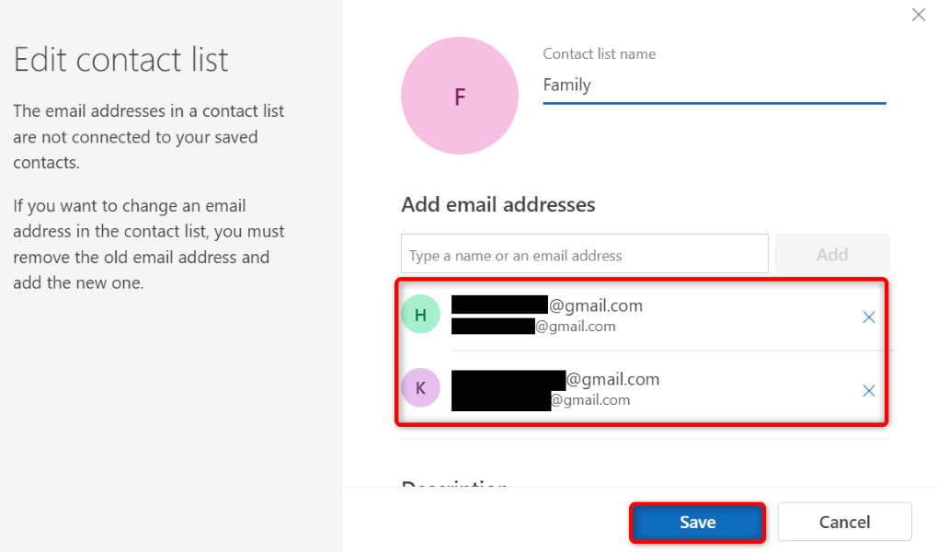Click the partially visible Description heading

click(454, 486)
